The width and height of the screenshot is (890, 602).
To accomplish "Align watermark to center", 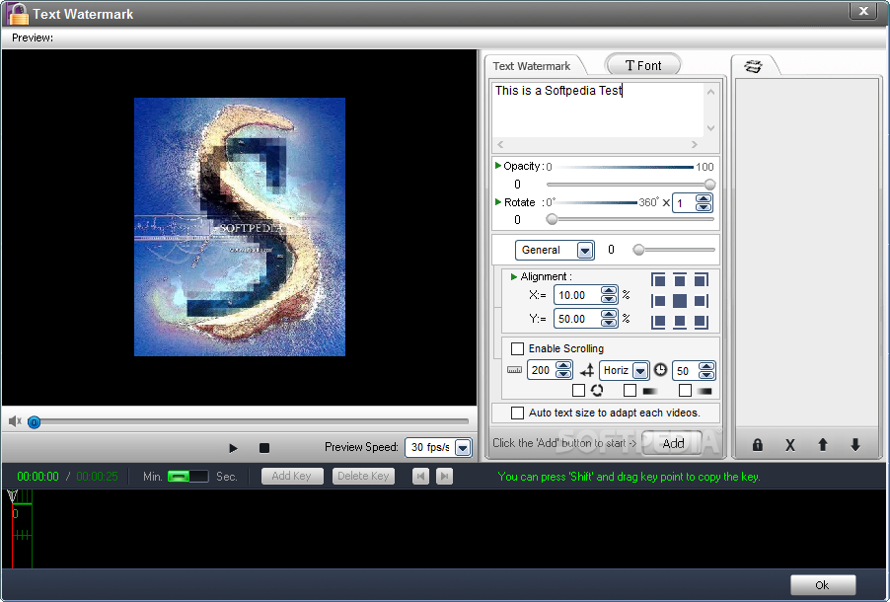I will pyautogui.click(x=680, y=301).
